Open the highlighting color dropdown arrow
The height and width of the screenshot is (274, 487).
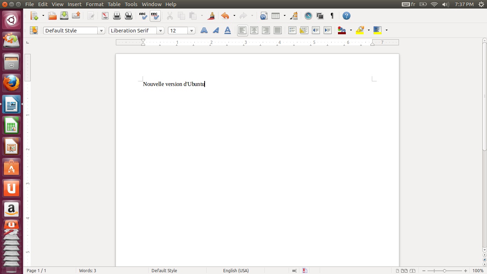click(x=369, y=30)
